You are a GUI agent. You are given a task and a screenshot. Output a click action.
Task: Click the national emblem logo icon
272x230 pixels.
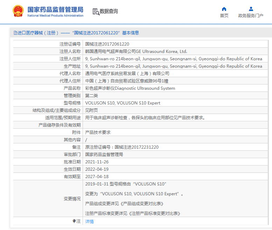pyautogui.click(x=17, y=11)
